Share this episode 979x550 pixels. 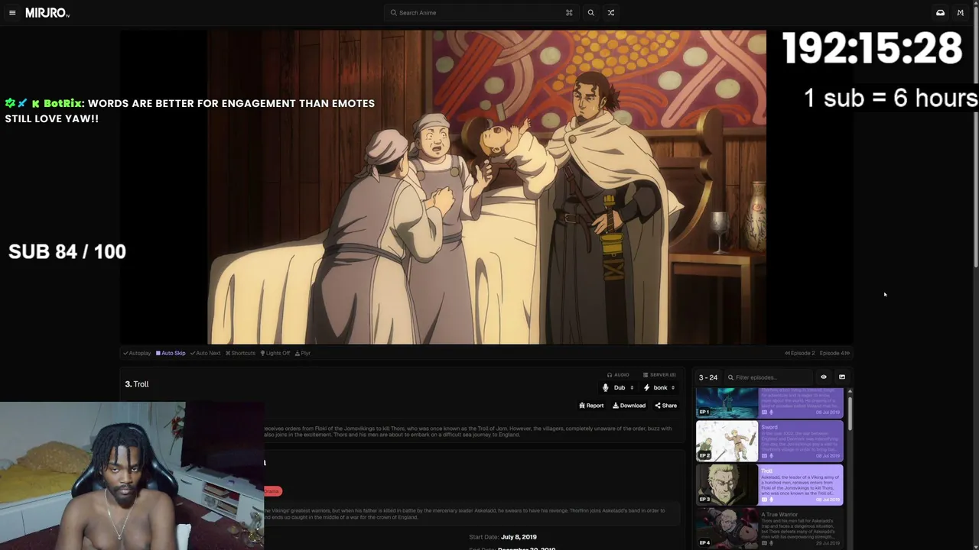(x=665, y=406)
